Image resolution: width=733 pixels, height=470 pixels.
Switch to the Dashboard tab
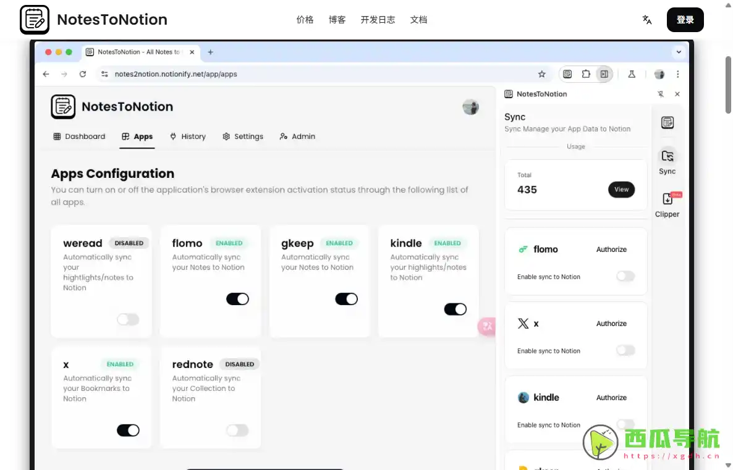[x=79, y=136]
